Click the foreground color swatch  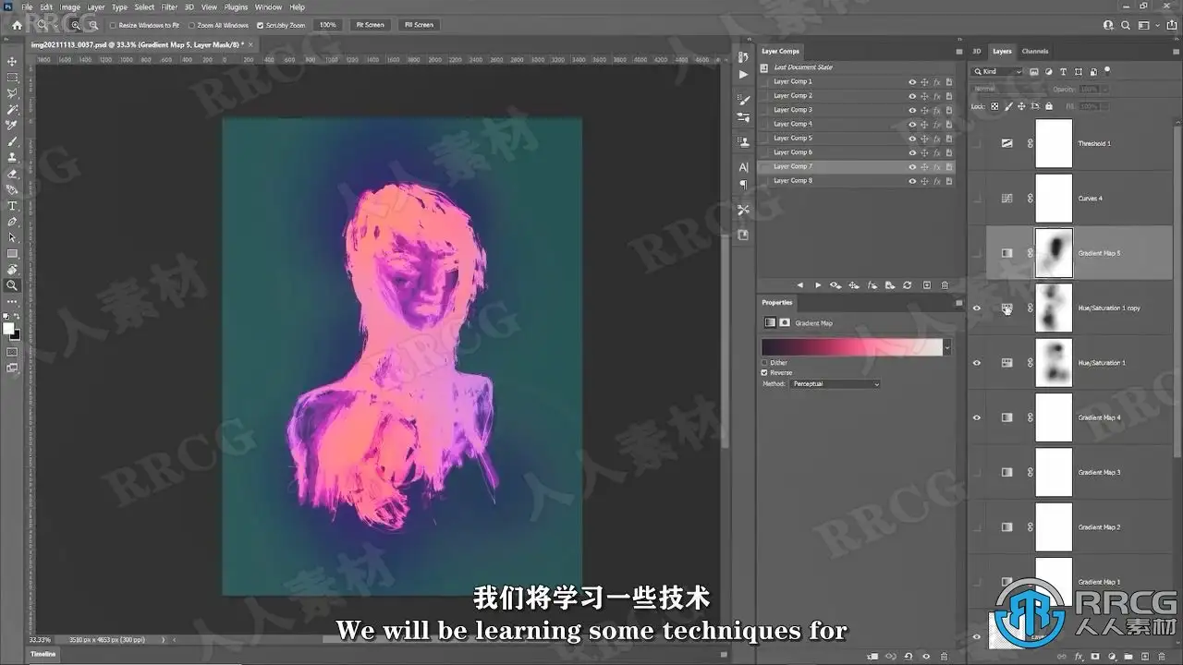click(8, 329)
